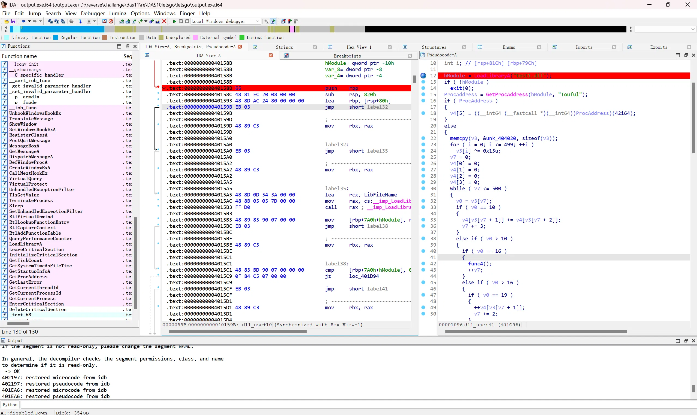Click the first binoculars search toolbar icon

[50, 21]
